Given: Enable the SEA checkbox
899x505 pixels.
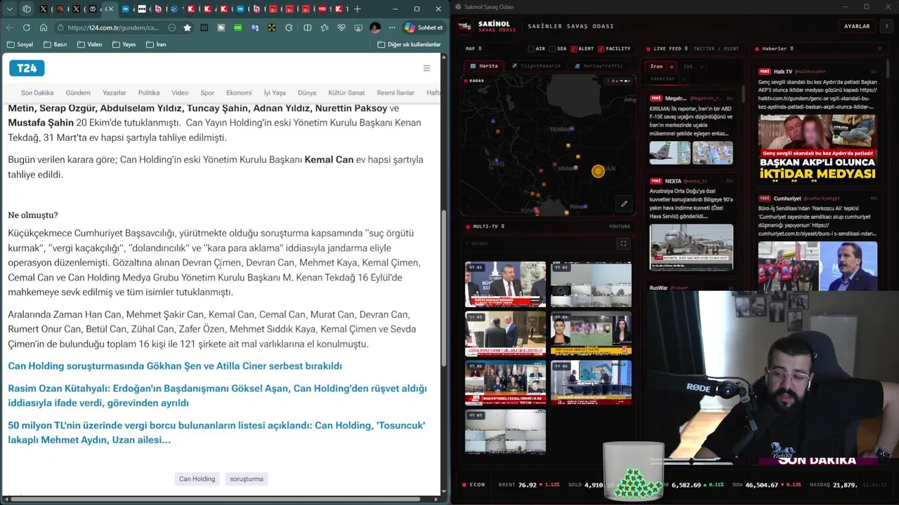Looking at the screenshot, I should pos(552,49).
